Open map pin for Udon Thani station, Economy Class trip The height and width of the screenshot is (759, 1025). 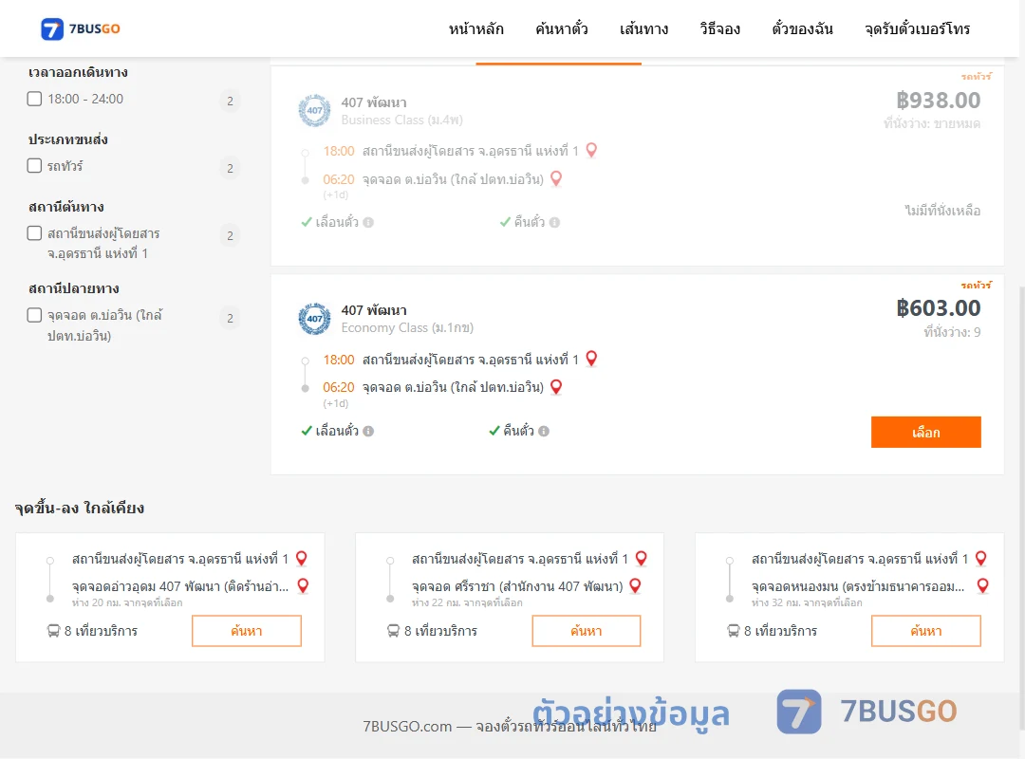point(591,359)
